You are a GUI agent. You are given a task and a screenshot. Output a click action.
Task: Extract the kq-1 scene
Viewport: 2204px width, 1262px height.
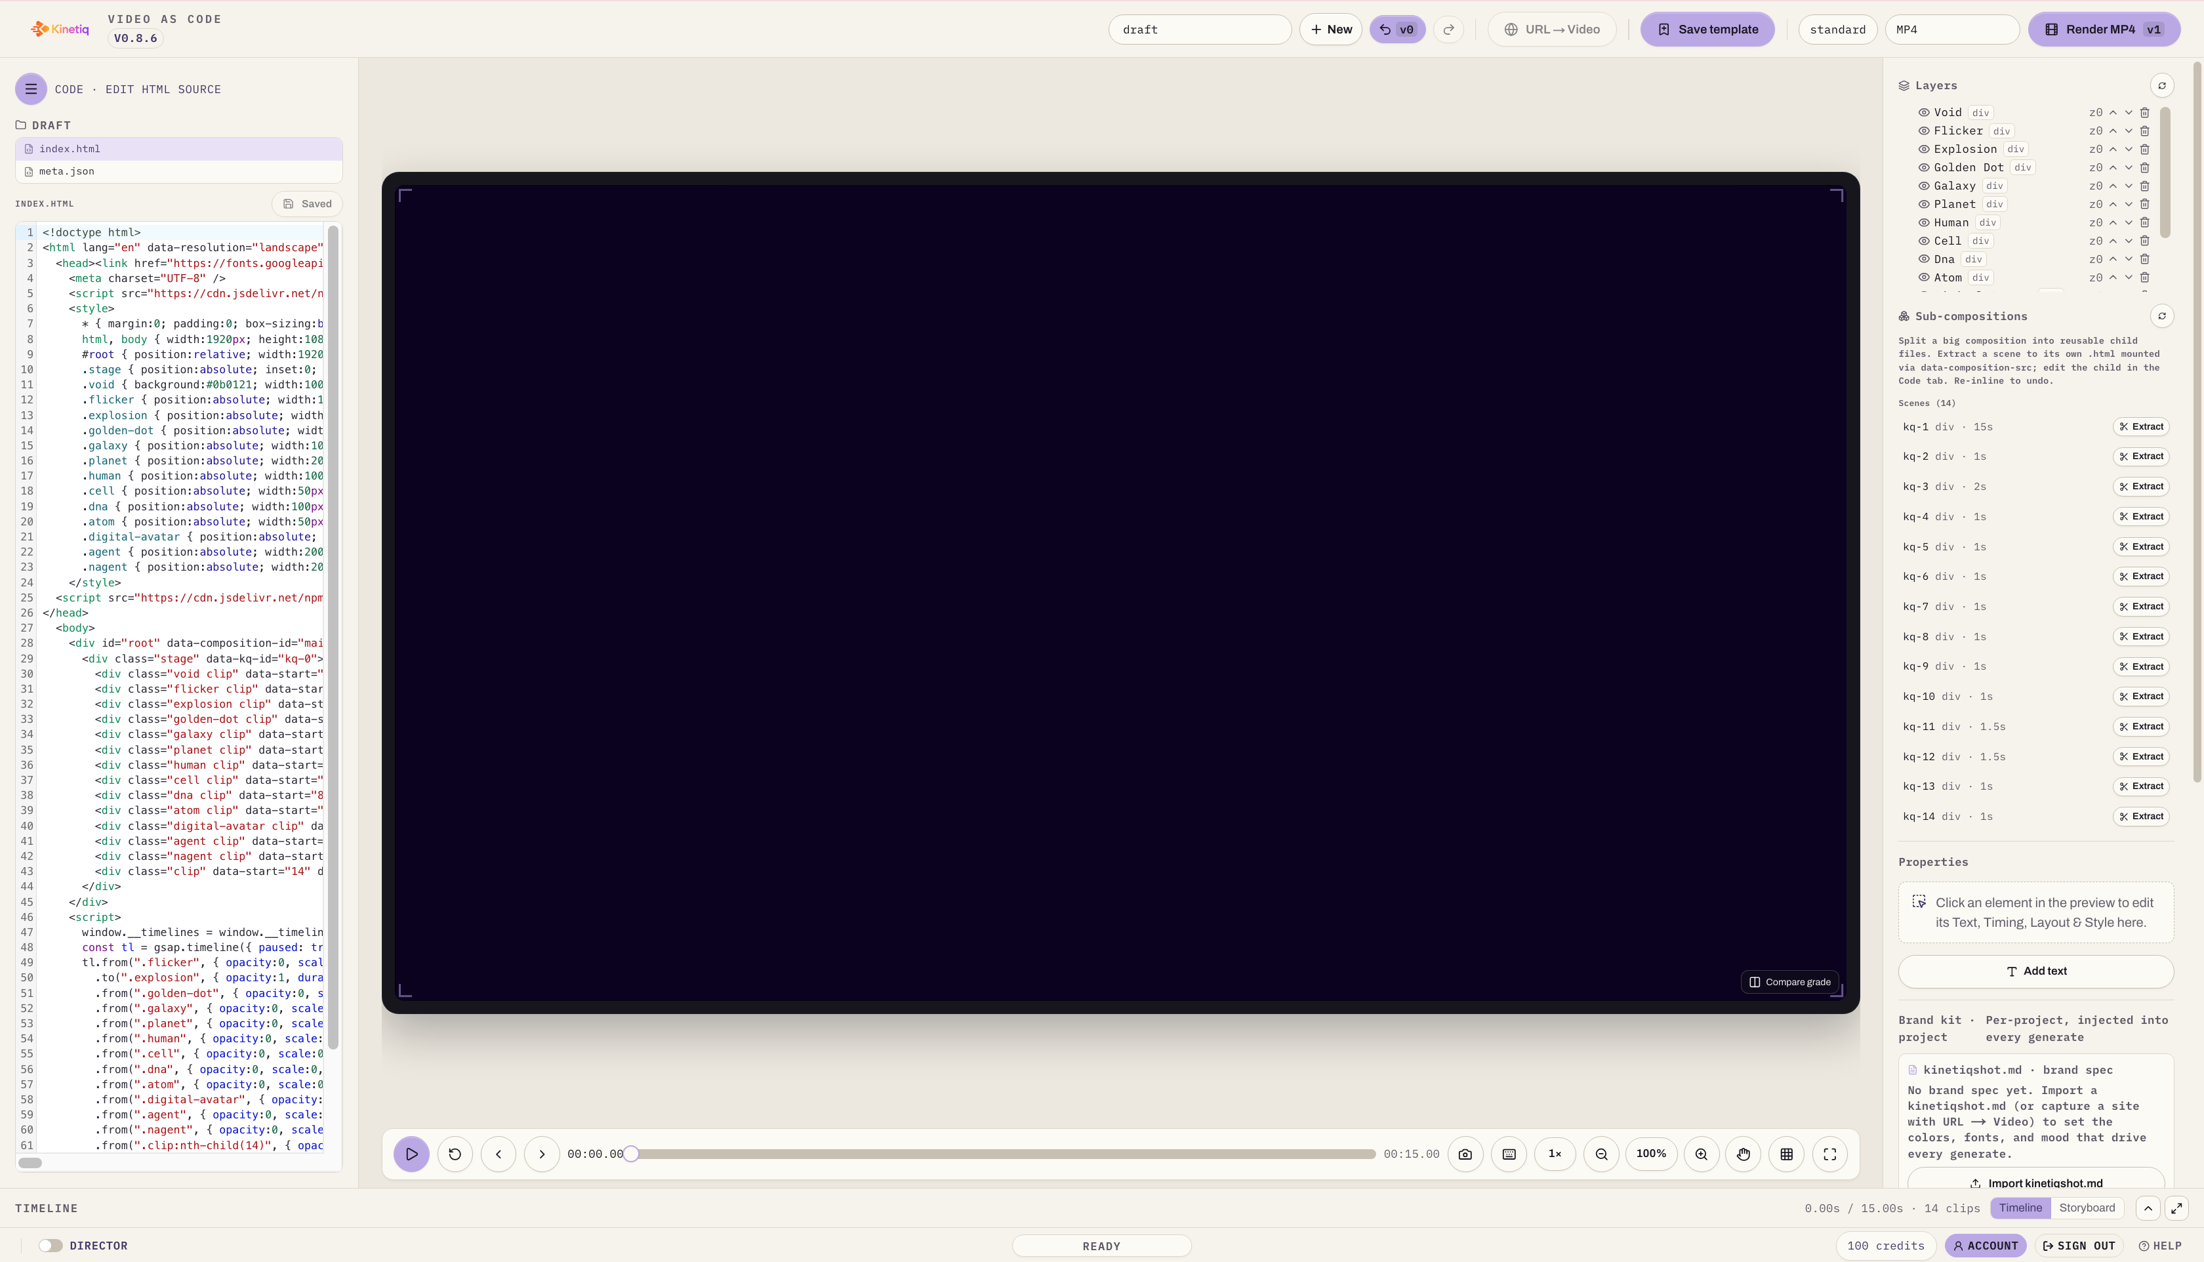tap(2141, 426)
